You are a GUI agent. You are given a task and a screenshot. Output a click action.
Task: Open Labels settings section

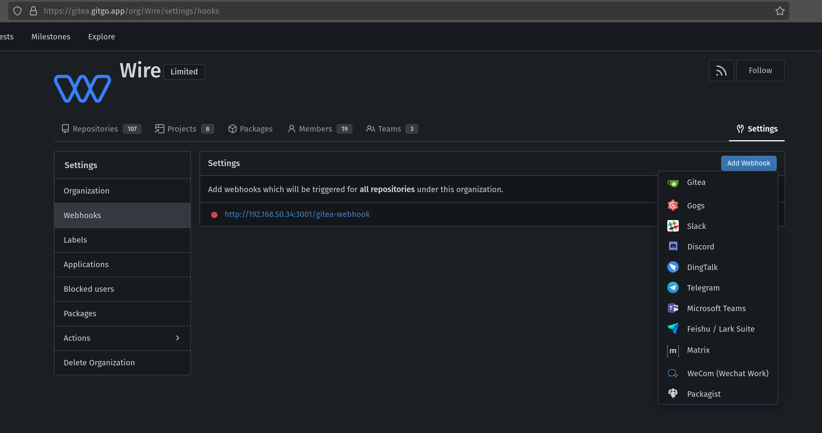(75, 240)
